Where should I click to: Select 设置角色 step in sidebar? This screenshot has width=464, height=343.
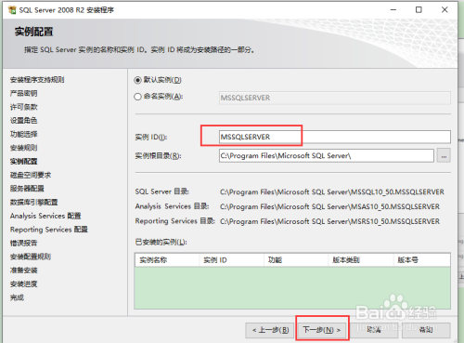pos(24,121)
